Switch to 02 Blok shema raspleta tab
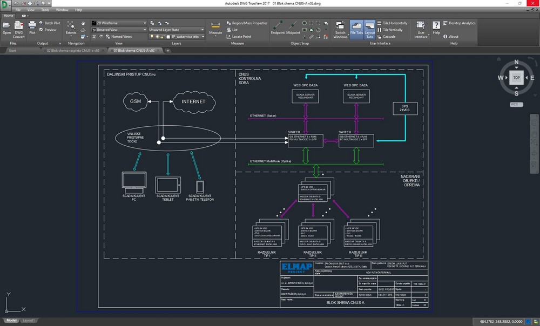 (73, 50)
